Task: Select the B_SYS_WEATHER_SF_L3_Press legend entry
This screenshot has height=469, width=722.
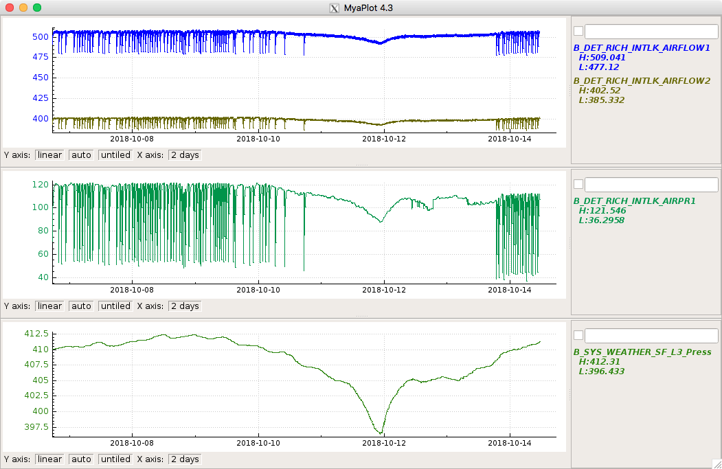Action: pos(642,352)
